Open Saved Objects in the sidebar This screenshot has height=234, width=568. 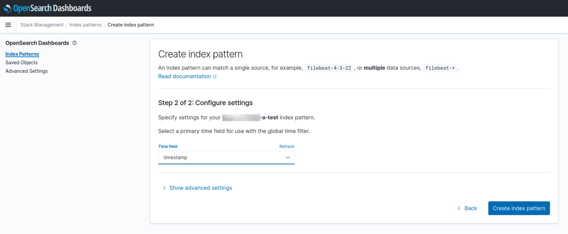point(22,62)
